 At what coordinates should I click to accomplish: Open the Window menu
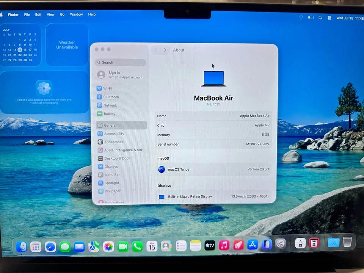tap(76, 14)
